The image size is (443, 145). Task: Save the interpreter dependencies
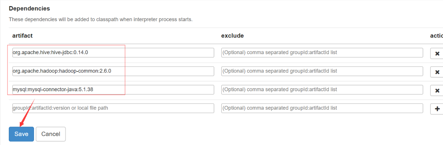[x=21, y=134]
